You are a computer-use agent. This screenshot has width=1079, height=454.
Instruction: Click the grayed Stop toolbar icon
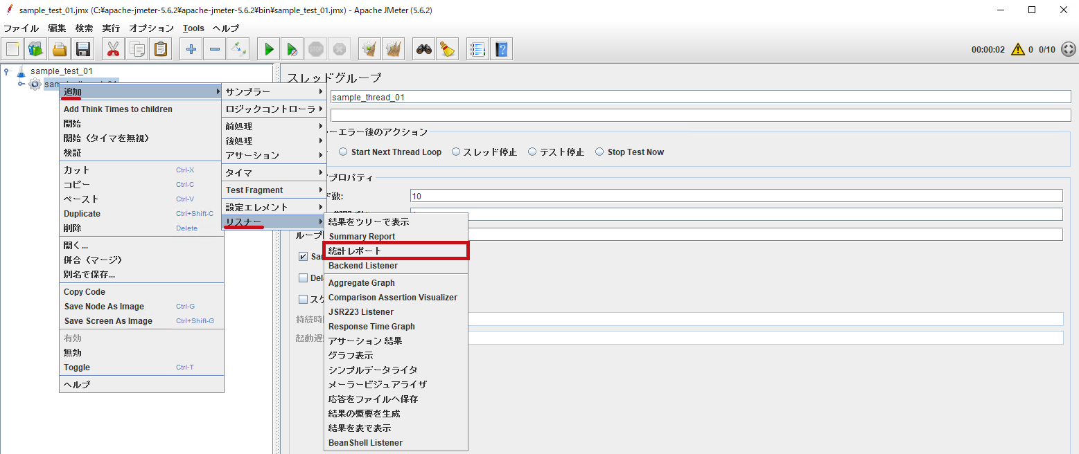tap(316, 49)
